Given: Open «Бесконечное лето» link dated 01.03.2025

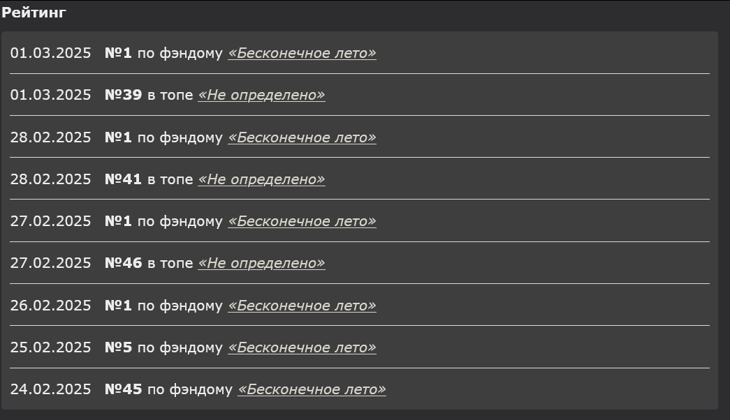Looking at the screenshot, I should (x=302, y=53).
